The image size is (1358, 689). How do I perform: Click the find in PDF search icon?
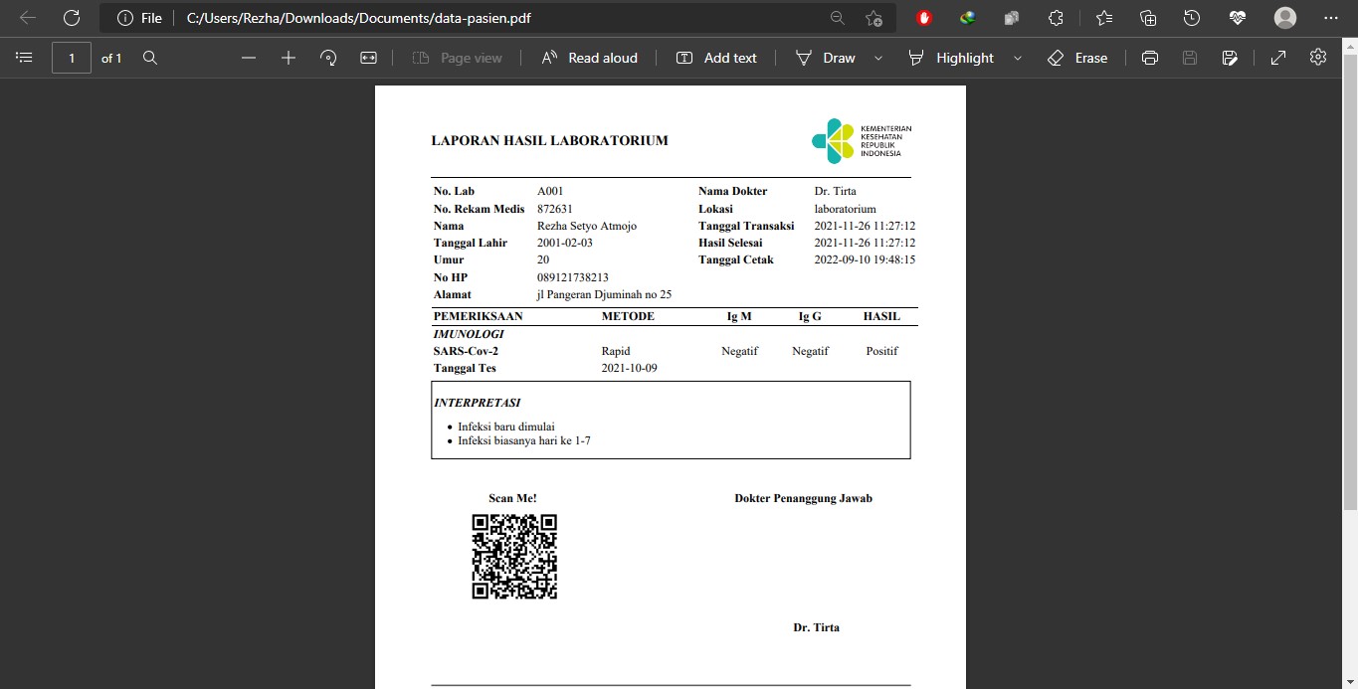[150, 58]
